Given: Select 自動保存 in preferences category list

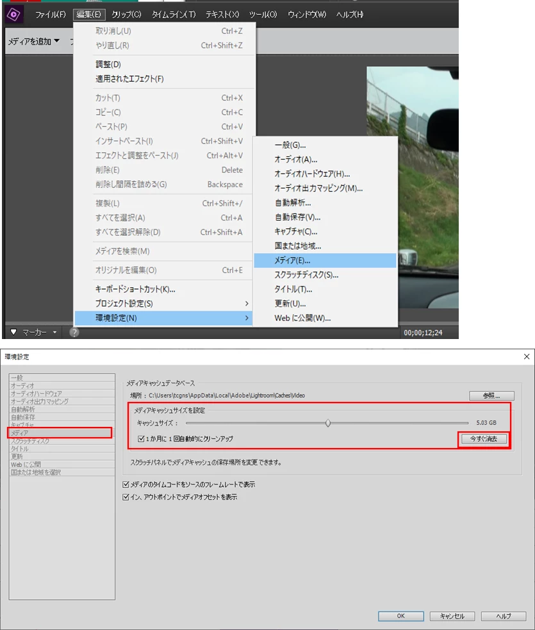Looking at the screenshot, I should pyautogui.click(x=62, y=417).
